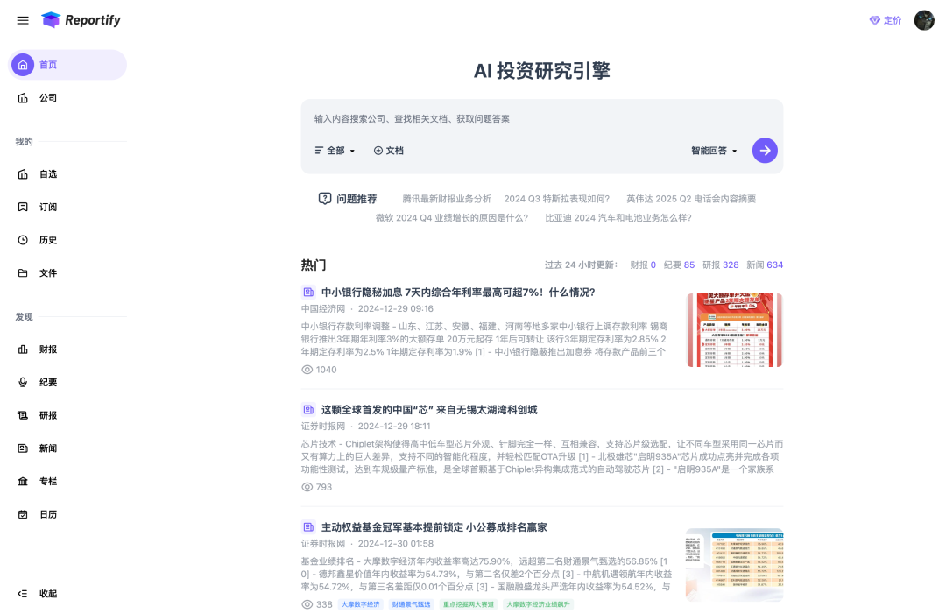Open the user profile avatar
The width and height of the screenshot is (946, 614).
pyautogui.click(x=924, y=20)
